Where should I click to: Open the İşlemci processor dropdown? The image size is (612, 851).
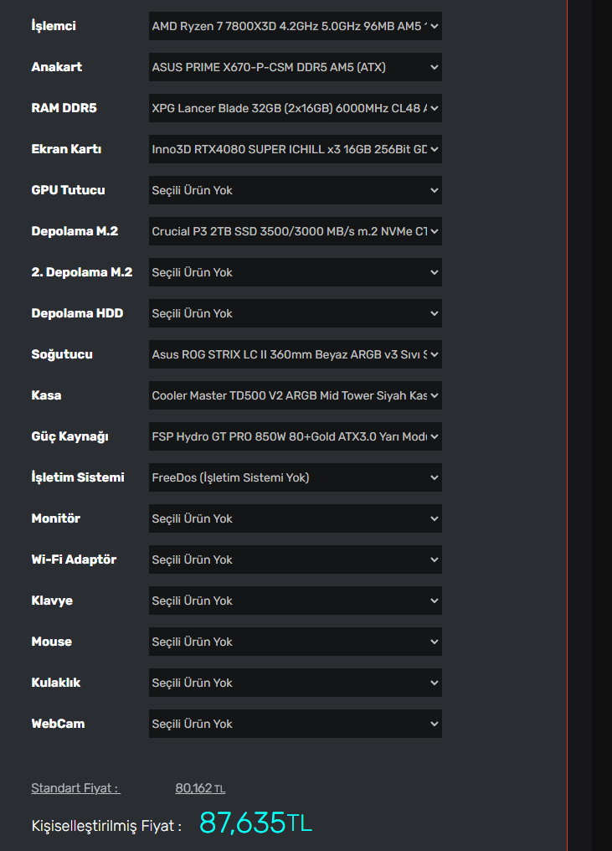point(295,26)
